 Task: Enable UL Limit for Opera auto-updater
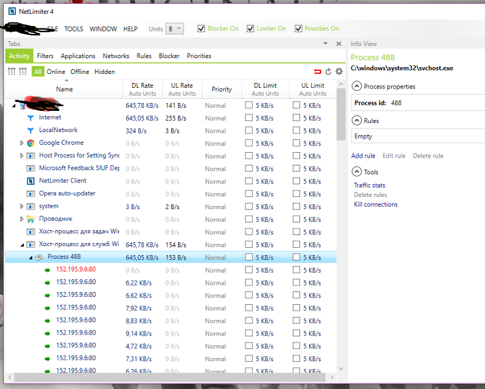(x=296, y=193)
